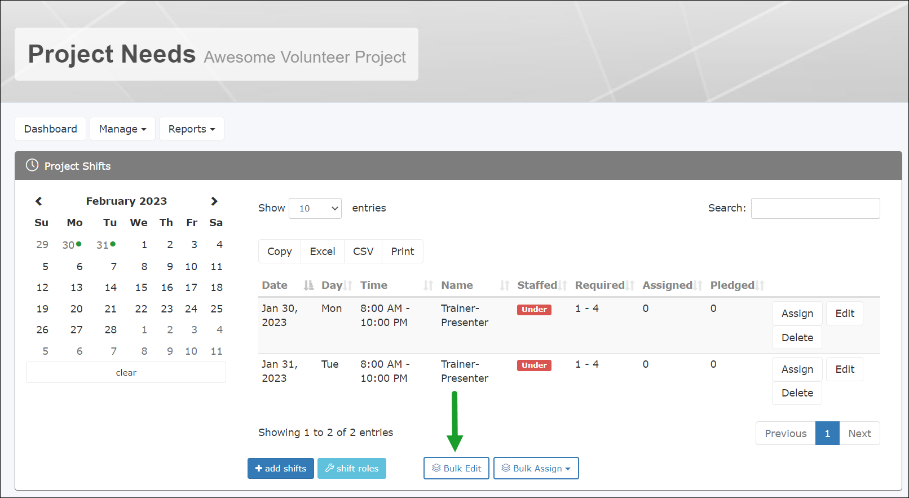The width and height of the screenshot is (909, 498).
Task: Click the Bulk Edit button
Action: tap(456, 468)
